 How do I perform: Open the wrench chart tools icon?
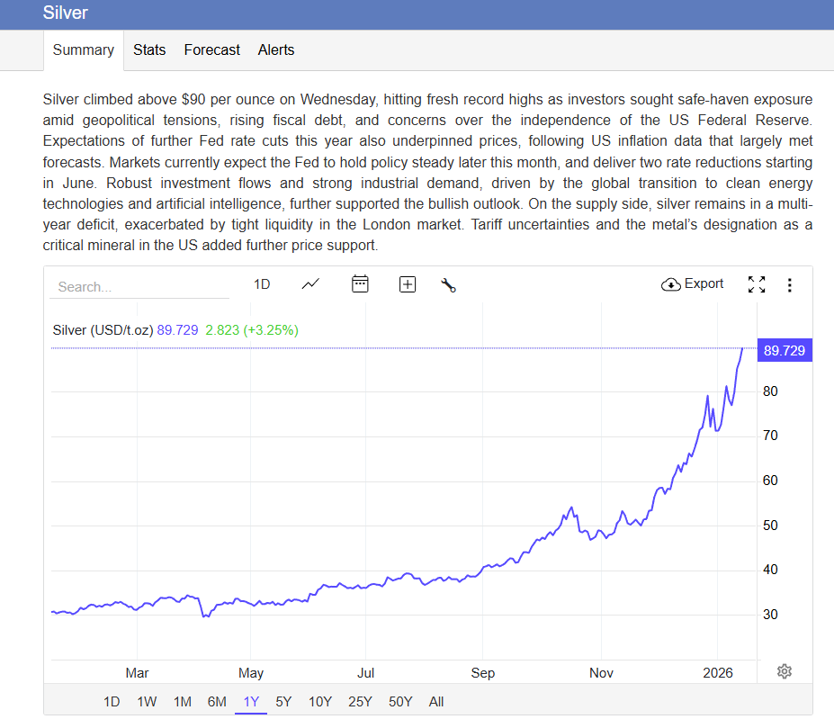(x=449, y=285)
